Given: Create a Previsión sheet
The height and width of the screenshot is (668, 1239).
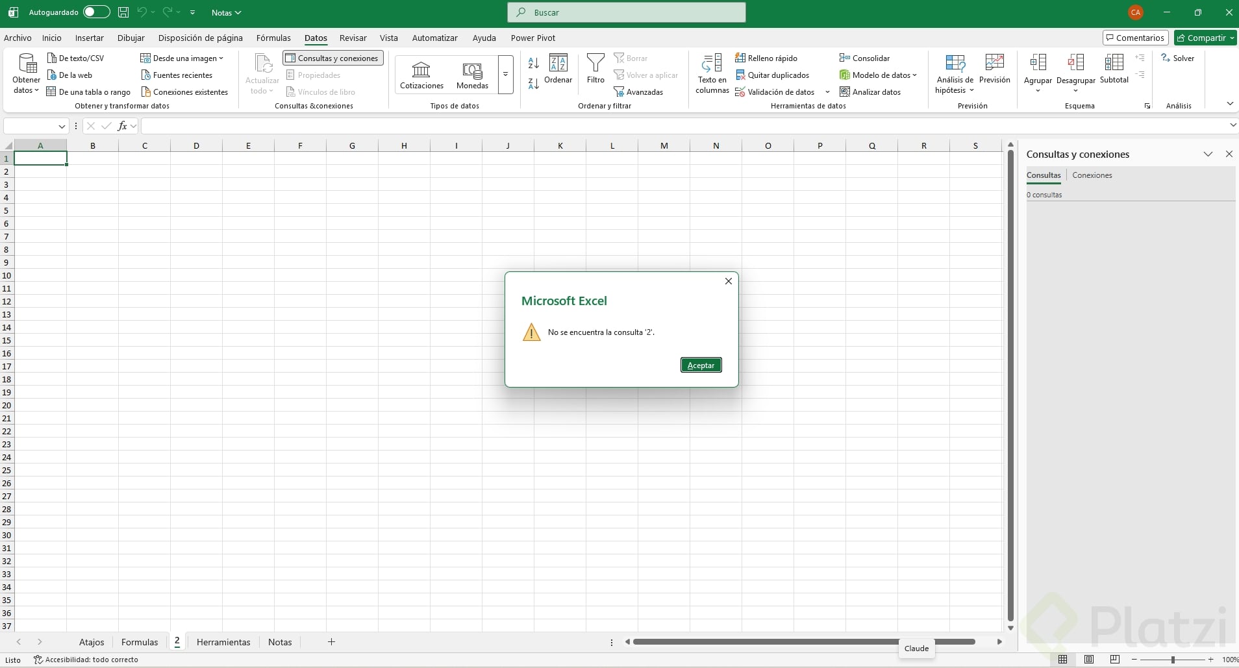Looking at the screenshot, I should pyautogui.click(x=995, y=69).
